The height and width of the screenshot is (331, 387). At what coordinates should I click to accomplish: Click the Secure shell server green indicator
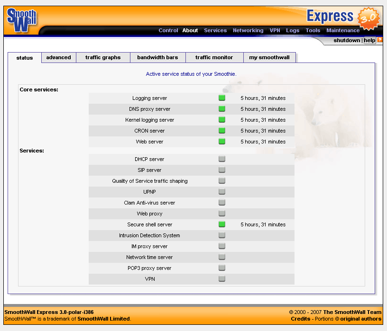click(x=222, y=224)
